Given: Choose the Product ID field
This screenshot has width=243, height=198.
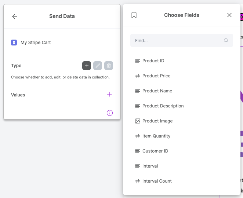Looking at the screenshot, I should 153,61.
